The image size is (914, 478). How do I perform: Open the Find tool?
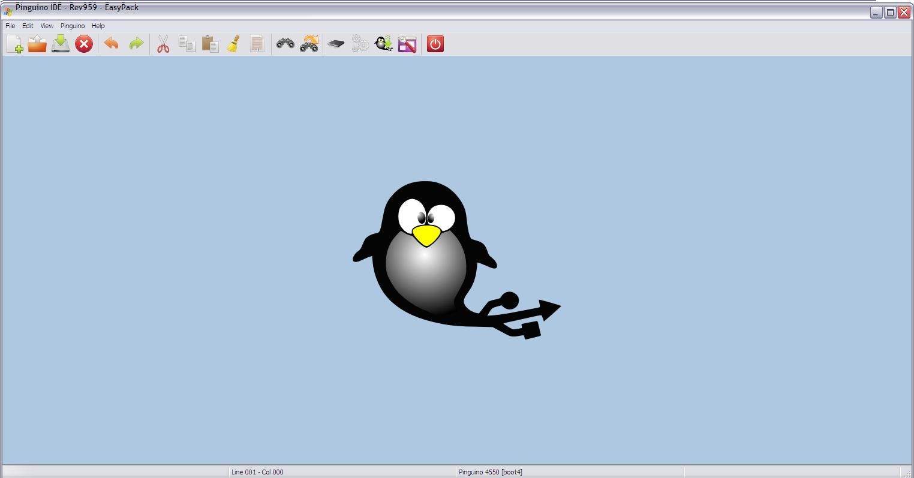pos(285,43)
